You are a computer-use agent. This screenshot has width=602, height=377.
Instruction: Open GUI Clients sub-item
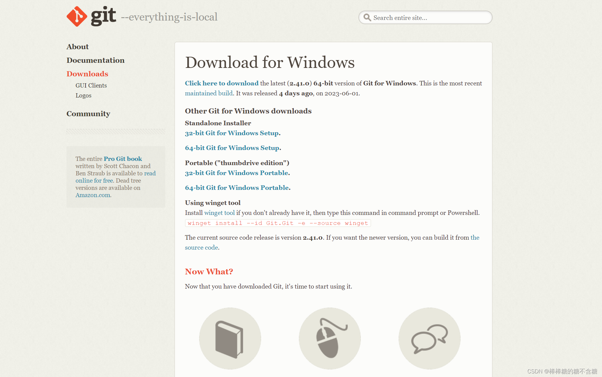91,85
